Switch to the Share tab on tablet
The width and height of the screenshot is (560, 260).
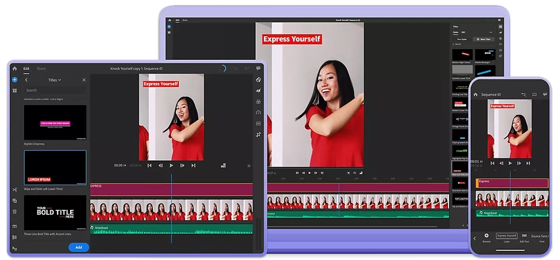click(41, 69)
